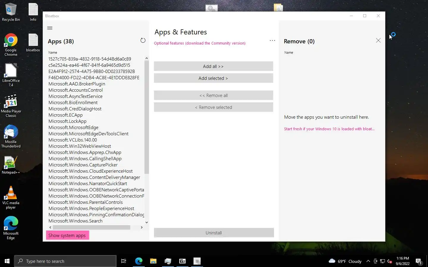The width and height of the screenshot is (428, 267).
Task: Select Microsoft.CredDialogHost entry
Action: 75,109
